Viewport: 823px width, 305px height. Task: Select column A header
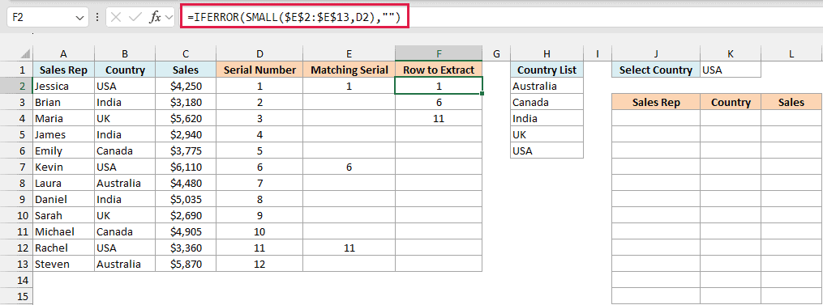click(x=63, y=53)
